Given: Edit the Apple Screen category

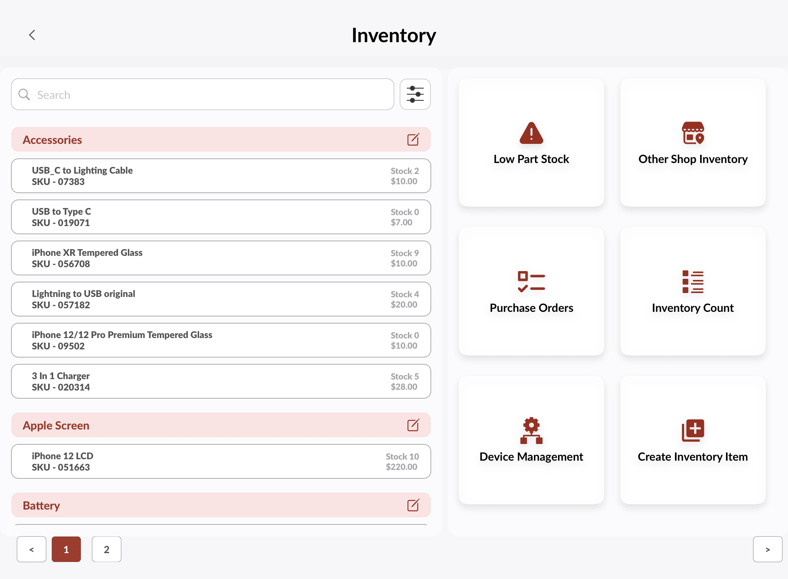Looking at the screenshot, I should [413, 425].
